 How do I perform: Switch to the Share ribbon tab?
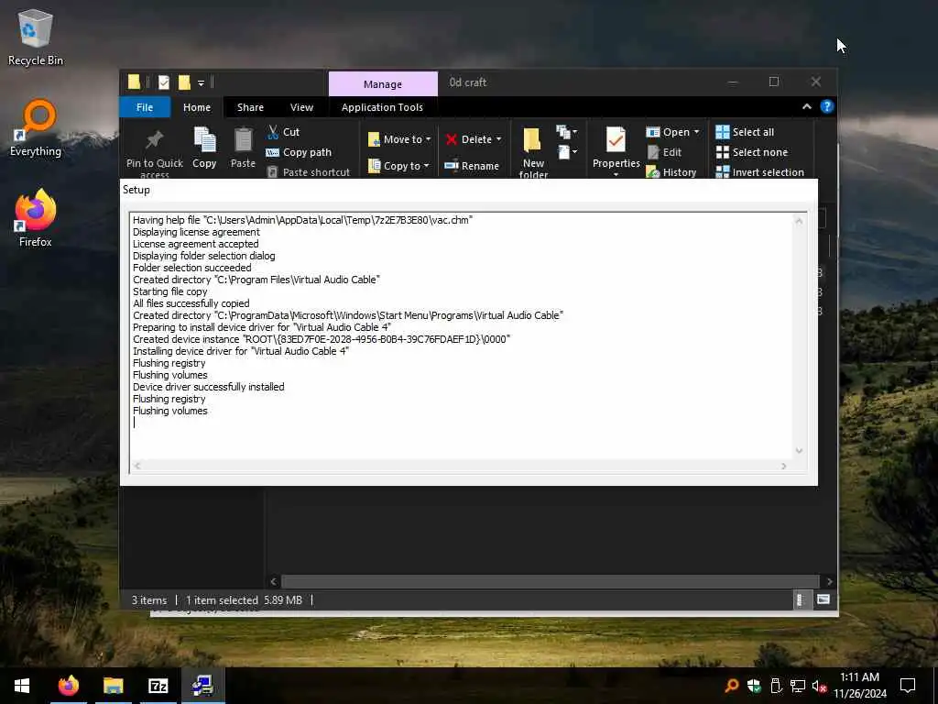point(250,107)
